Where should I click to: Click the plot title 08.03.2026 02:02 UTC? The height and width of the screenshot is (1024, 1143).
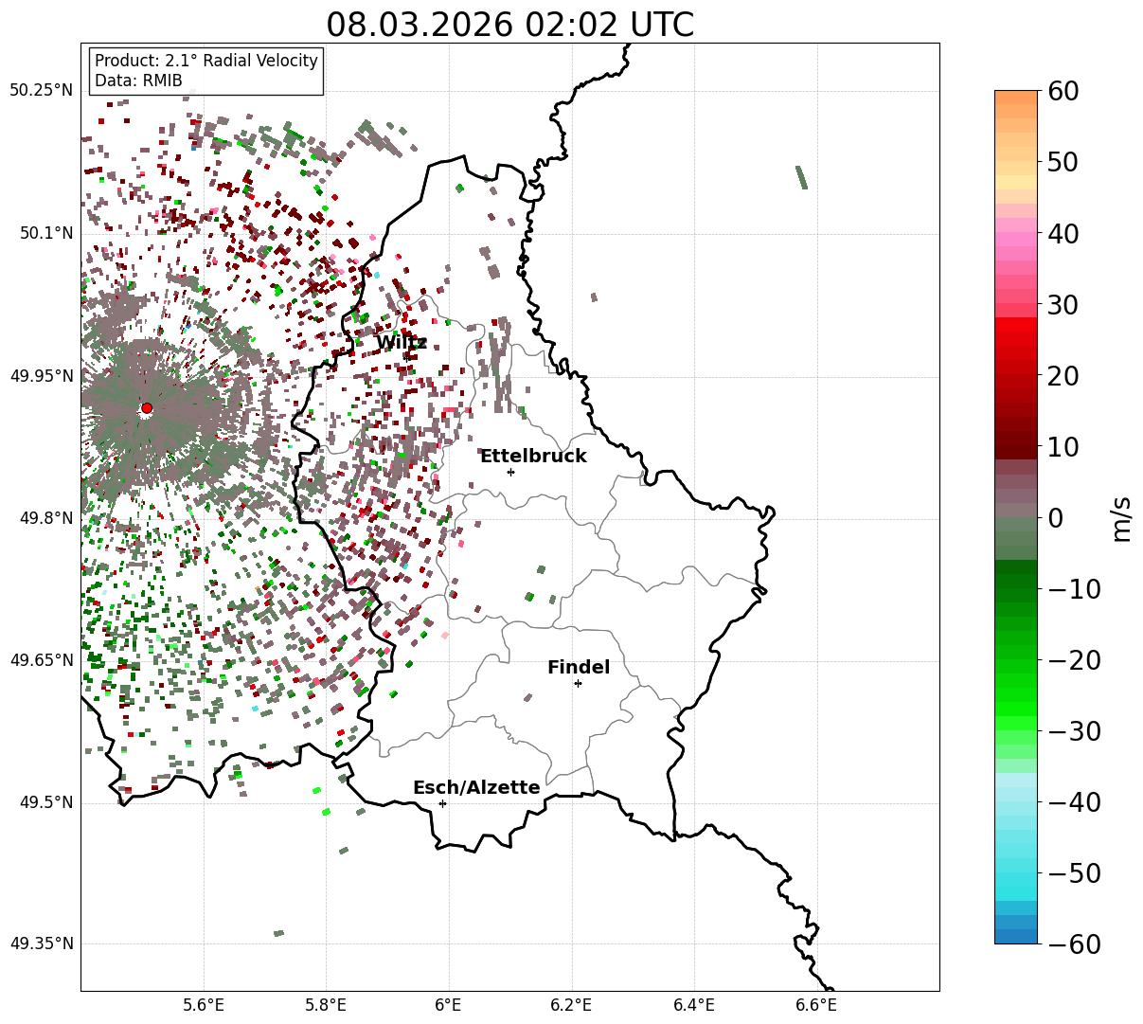coord(509,25)
